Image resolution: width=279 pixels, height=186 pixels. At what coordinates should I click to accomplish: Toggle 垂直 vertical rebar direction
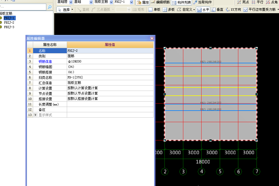click(217, 10)
